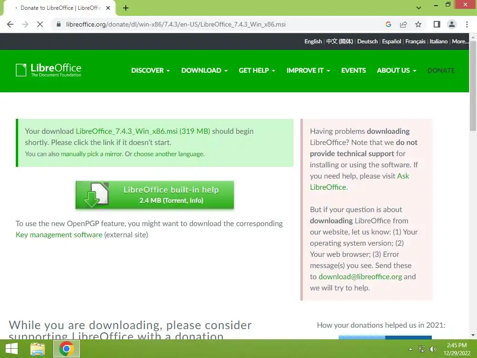
Task: Expand the IMPROVE IT menu
Action: coord(308,70)
